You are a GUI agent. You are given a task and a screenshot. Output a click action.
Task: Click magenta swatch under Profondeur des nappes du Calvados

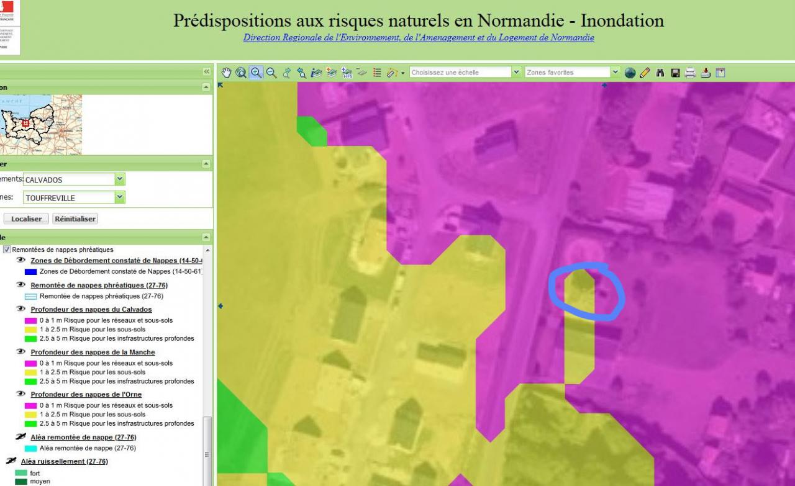pyautogui.click(x=31, y=320)
